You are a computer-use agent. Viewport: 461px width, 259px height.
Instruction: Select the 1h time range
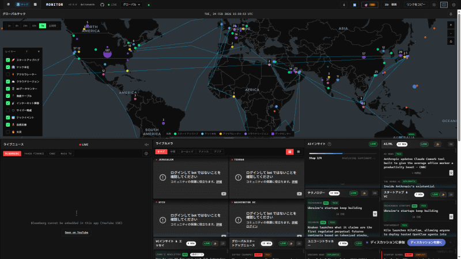click(x=9, y=26)
